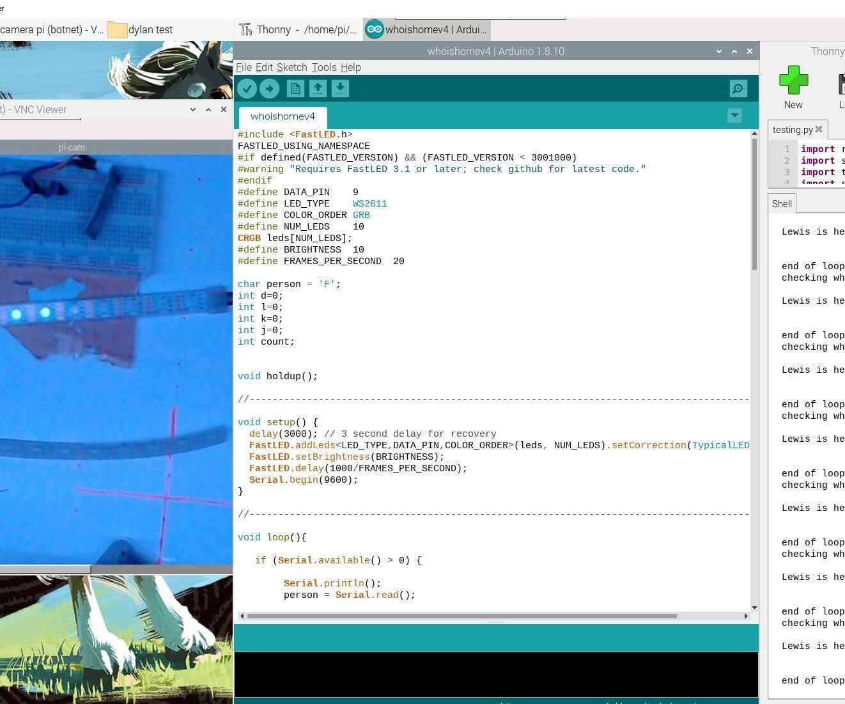The width and height of the screenshot is (845, 704).
Task: Switch to the Shell tab in Thonny
Action: click(x=782, y=203)
